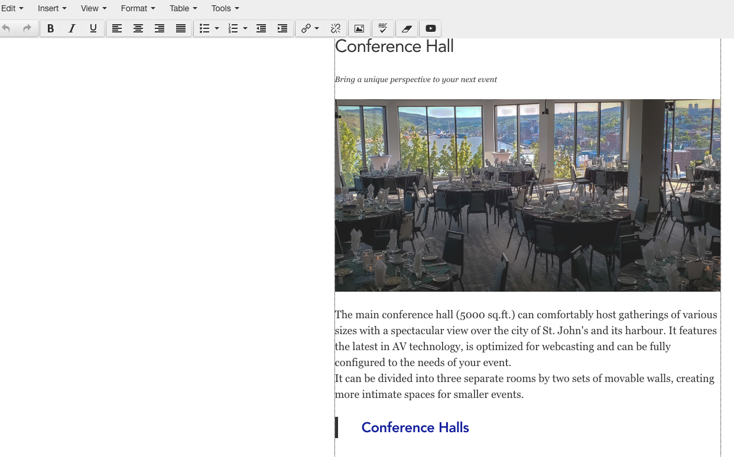Insert video with media icon
This screenshot has width=734, height=457.
[431, 28]
